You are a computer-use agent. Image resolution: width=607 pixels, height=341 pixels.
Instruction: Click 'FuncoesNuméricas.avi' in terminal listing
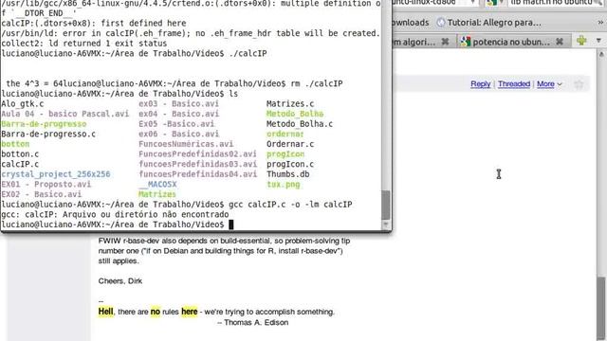point(186,144)
